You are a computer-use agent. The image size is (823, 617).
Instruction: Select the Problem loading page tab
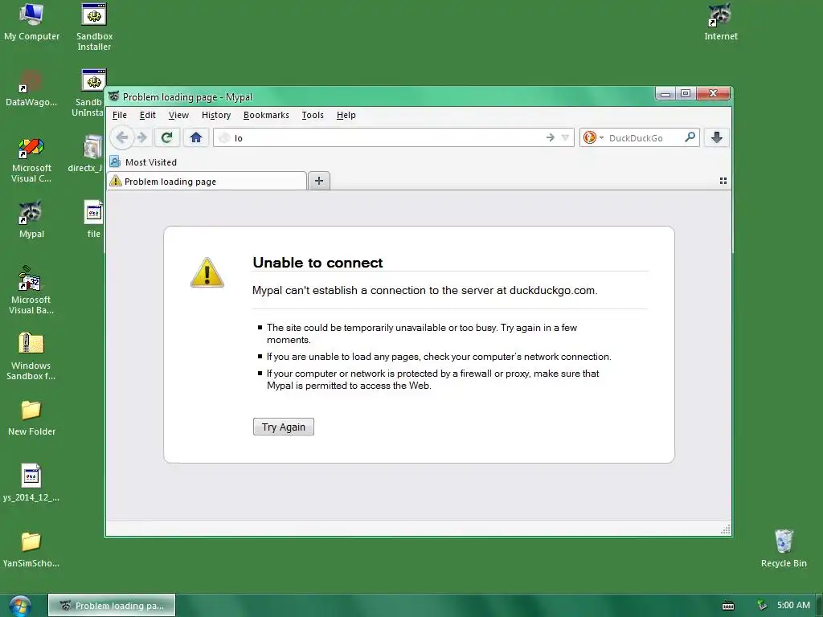(207, 182)
